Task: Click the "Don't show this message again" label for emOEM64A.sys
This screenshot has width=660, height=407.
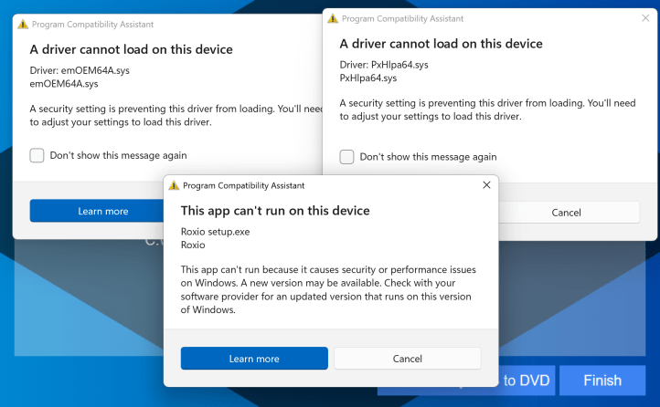Action: coord(118,155)
